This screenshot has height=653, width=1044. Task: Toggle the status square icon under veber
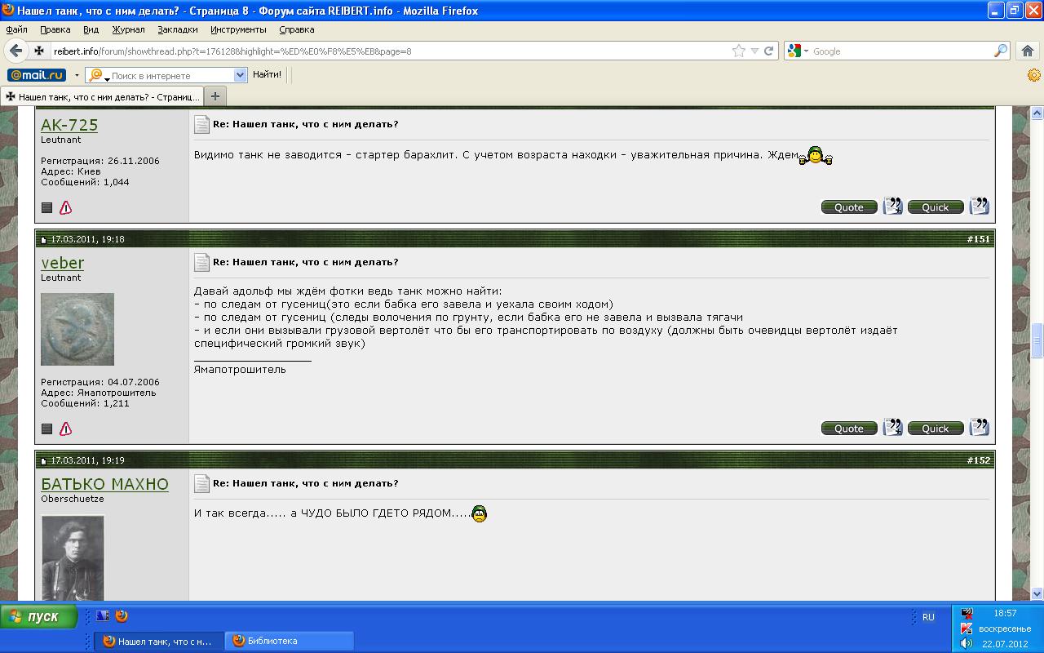tap(46, 429)
